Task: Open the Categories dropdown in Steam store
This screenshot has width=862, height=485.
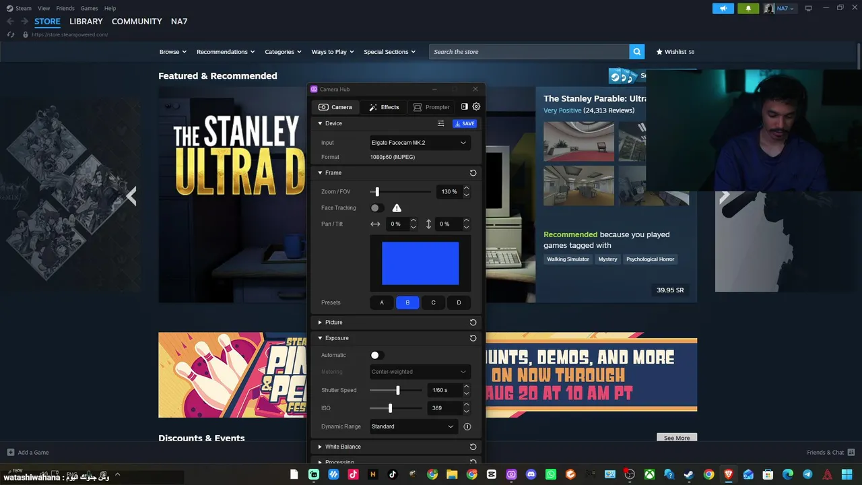Action: coord(283,52)
